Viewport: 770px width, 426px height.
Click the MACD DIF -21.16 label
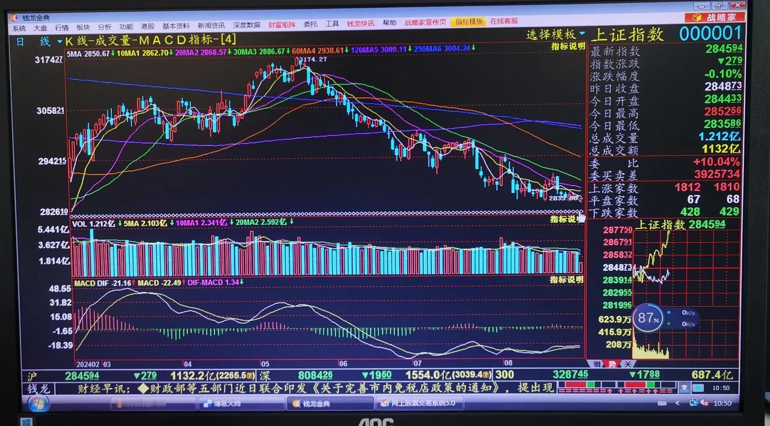point(103,282)
